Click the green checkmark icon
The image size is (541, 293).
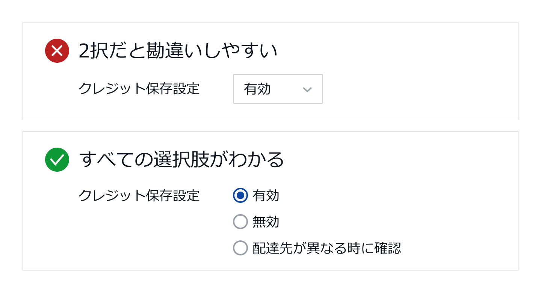[57, 160]
